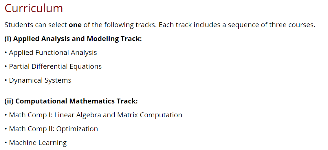Click the "(ii)" numeral in second track

(x=9, y=101)
